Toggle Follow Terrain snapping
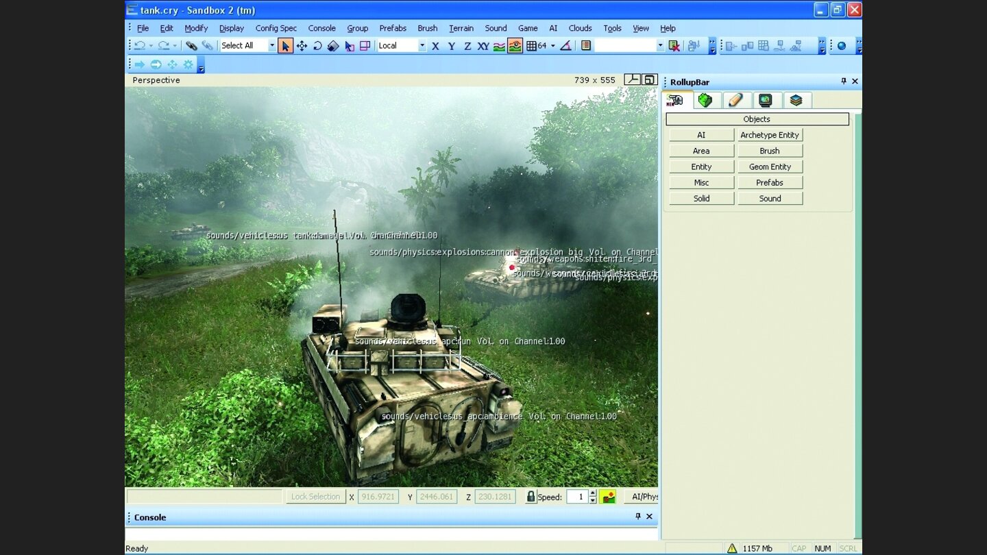The height and width of the screenshot is (555, 987). pyautogui.click(x=499, y=46)
